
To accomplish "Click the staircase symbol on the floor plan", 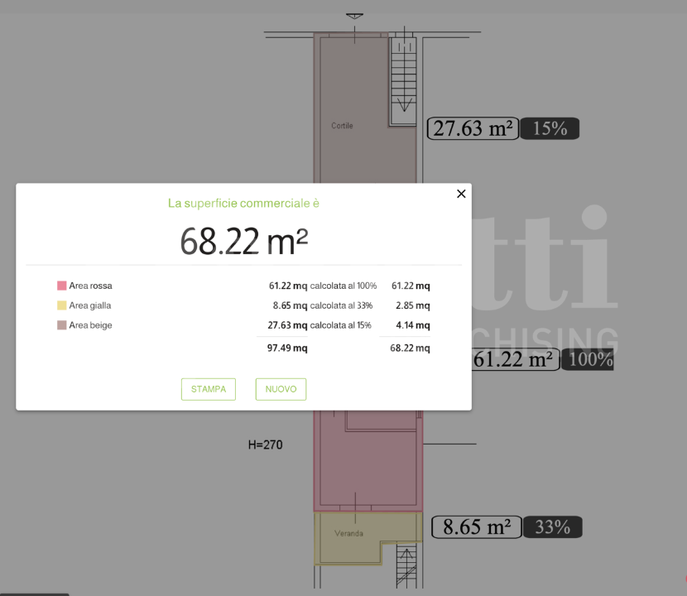I will [403, 79].
